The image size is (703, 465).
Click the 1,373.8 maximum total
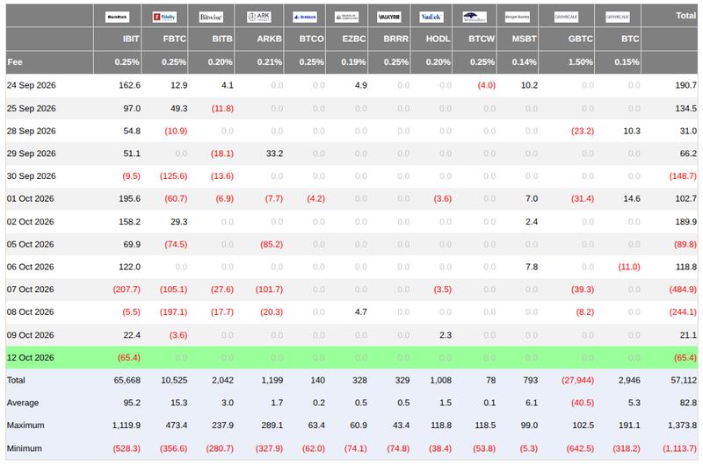coord(683,426)
